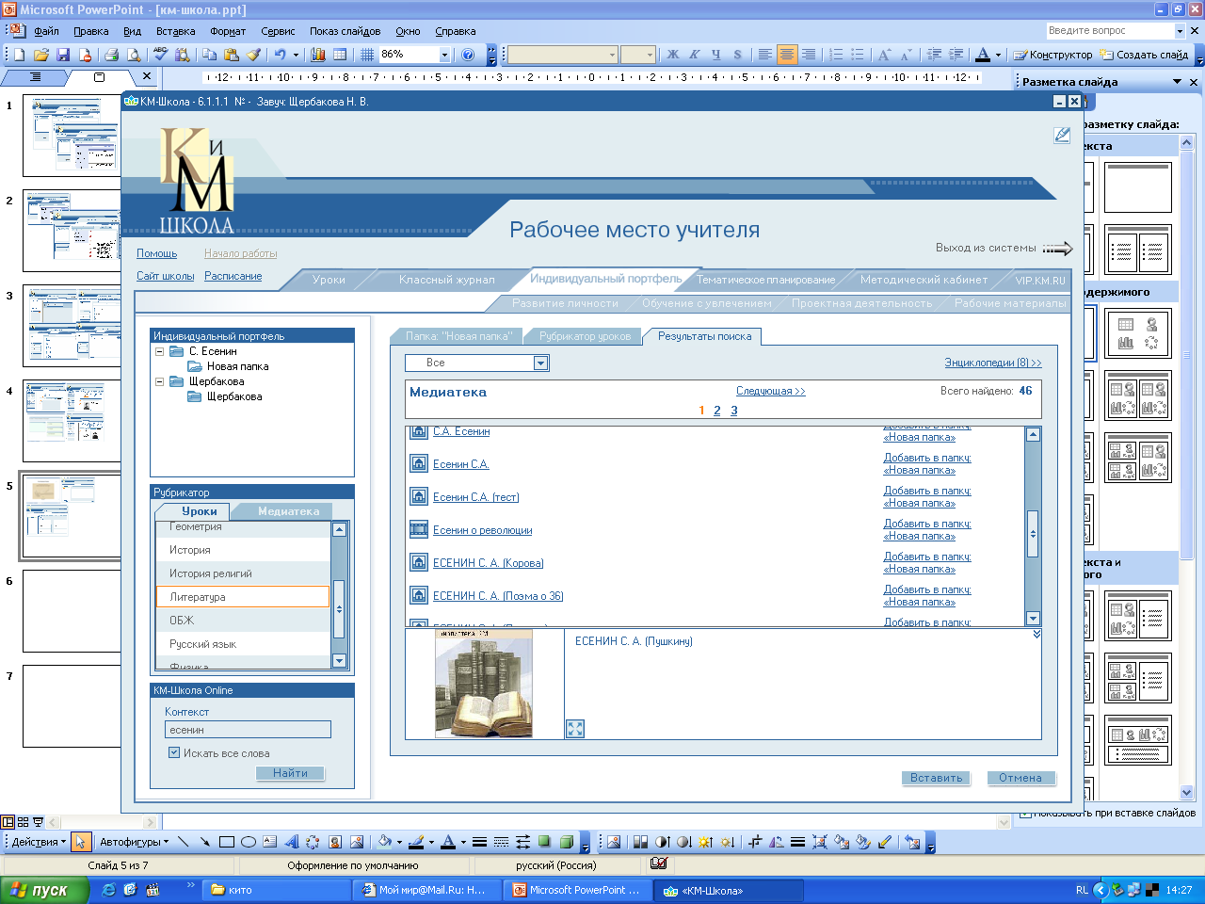Viewport: 1205px width, 904px height.
Task: Click the New presentation icon in the PowerPoint toolbar
Action: [19, 55]
